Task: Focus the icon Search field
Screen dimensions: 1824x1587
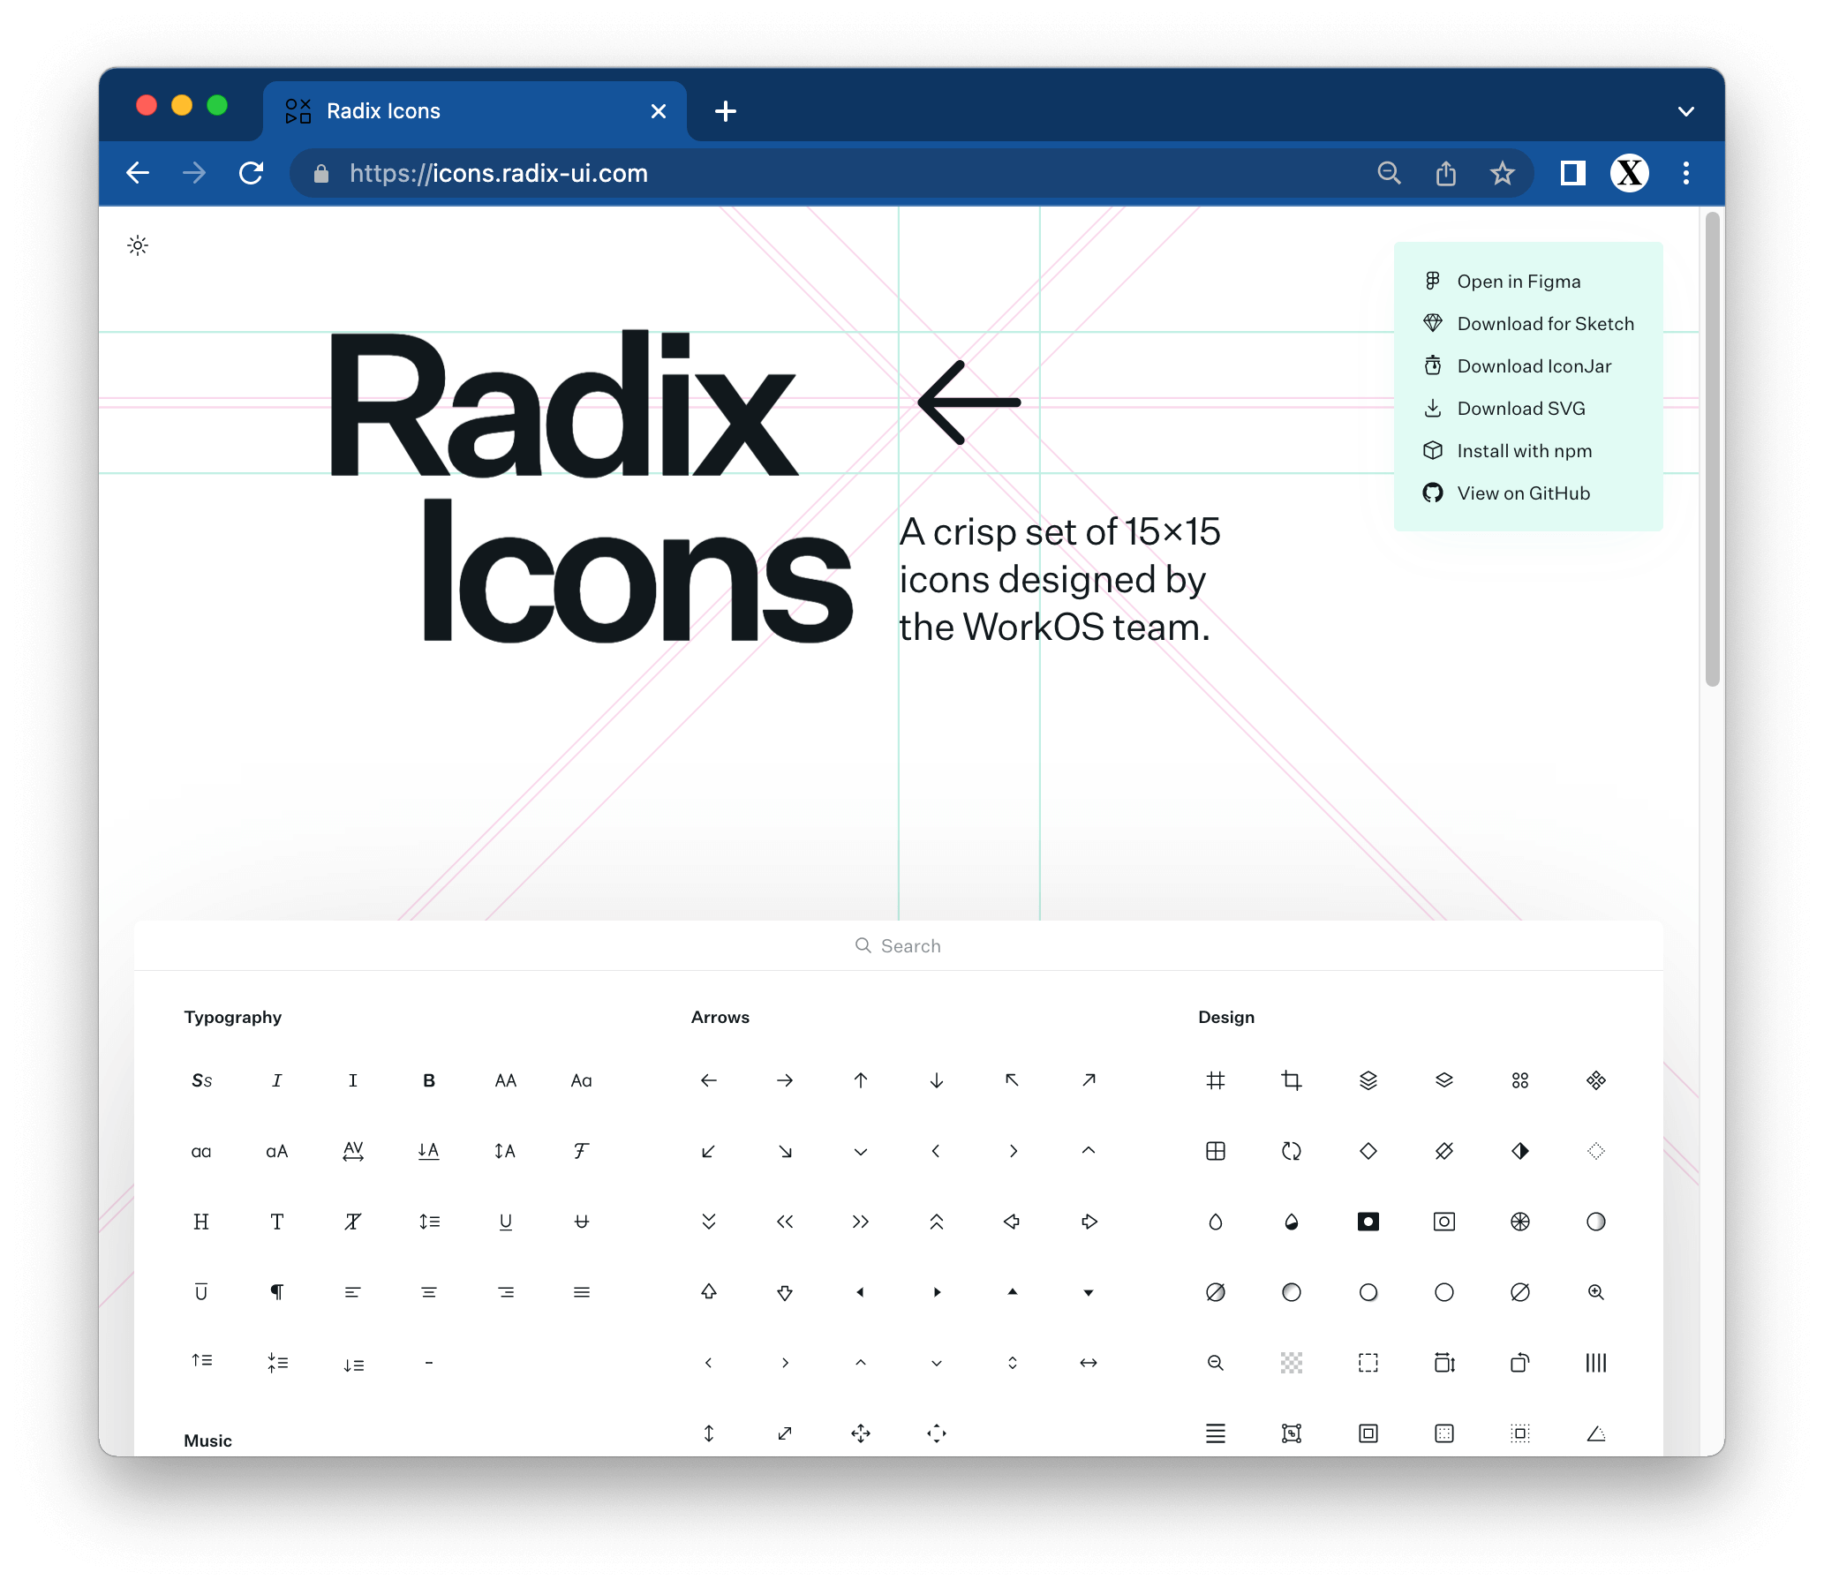Action: pos(900,948)
